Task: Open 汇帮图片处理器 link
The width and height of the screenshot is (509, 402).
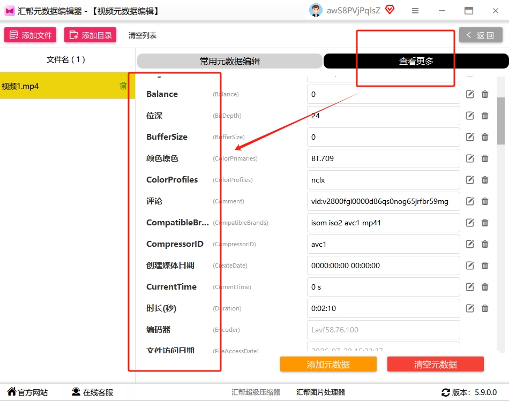Action: click(320, 392)
